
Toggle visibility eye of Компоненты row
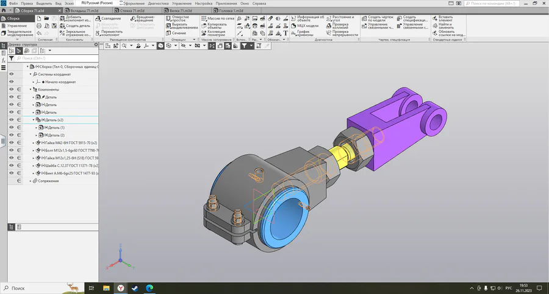click(x=12, y=89)
